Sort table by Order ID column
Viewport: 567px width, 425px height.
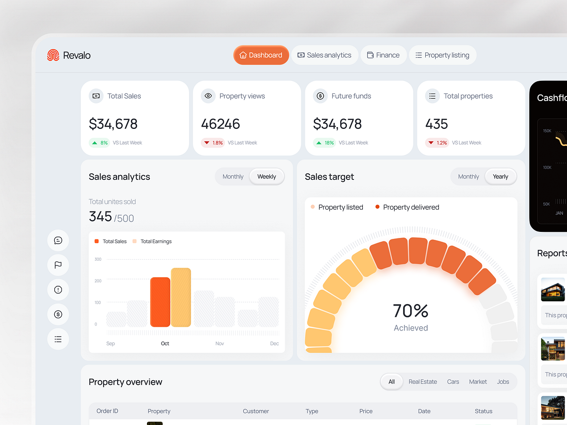tap(107, 411)
